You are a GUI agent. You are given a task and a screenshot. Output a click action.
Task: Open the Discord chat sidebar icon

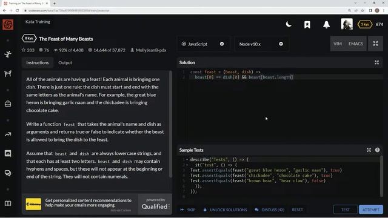click(8, 153)
